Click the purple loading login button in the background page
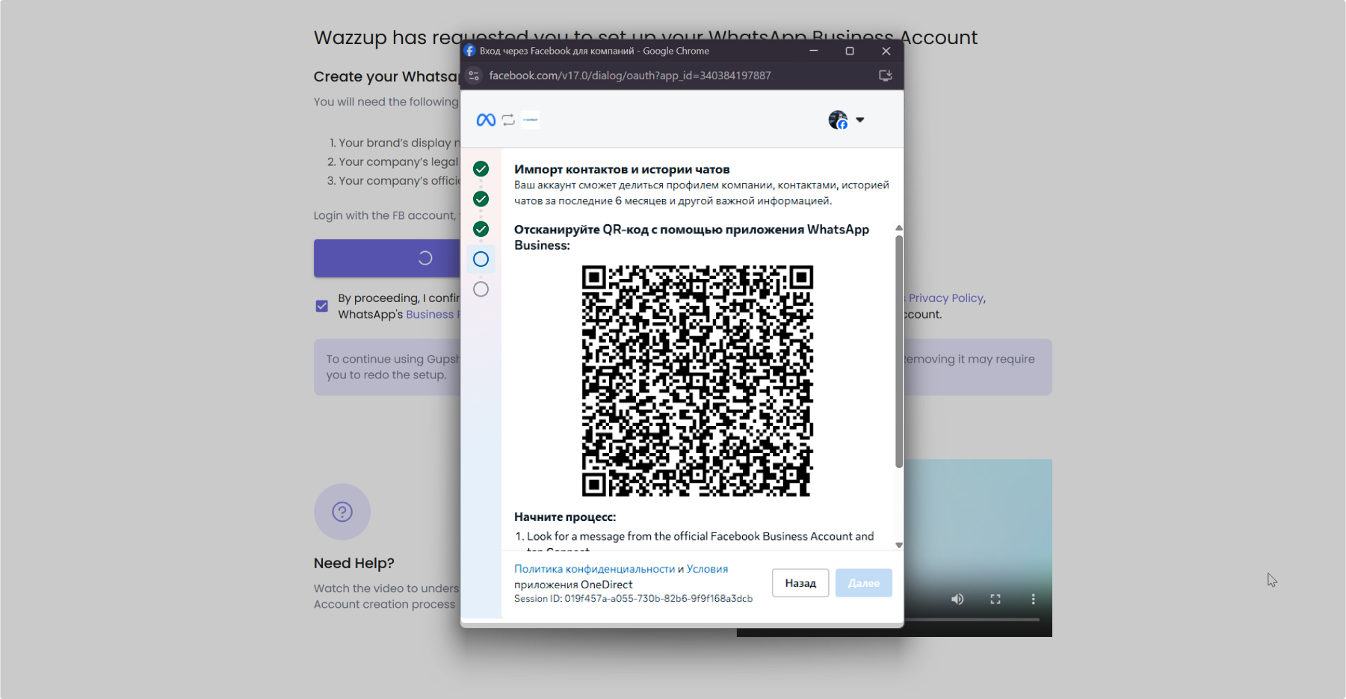 click(387, 258)
